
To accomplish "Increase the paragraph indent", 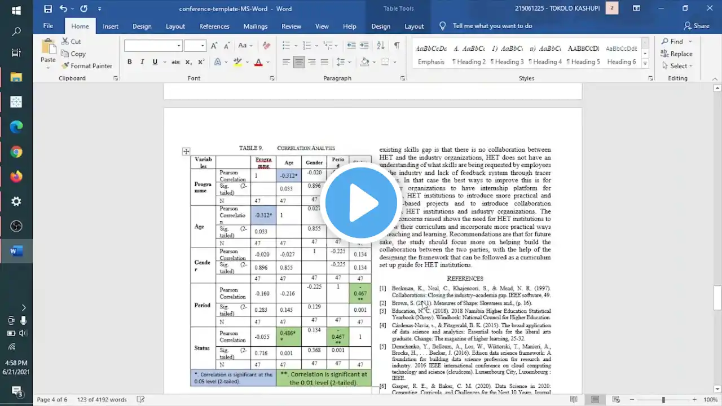I will [364, 46].
